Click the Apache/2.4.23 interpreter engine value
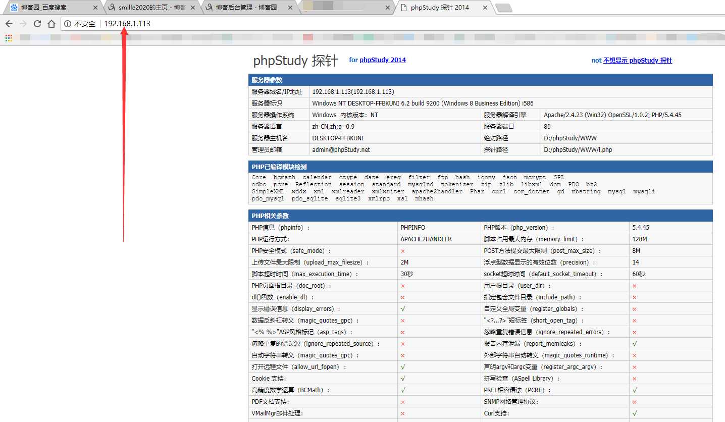This screenshot has width=725, height=422. (612, 115)
